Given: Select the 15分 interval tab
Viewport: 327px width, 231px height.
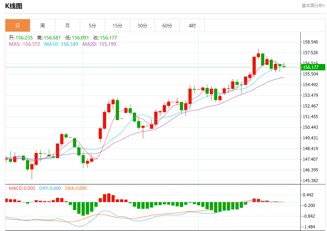Looking at the screenshot, I should [x=117, y=26].
